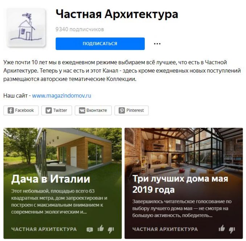The image size is (246, 241).
Task: Share the channel on Pinterest
Action: [x=131, y=110]
